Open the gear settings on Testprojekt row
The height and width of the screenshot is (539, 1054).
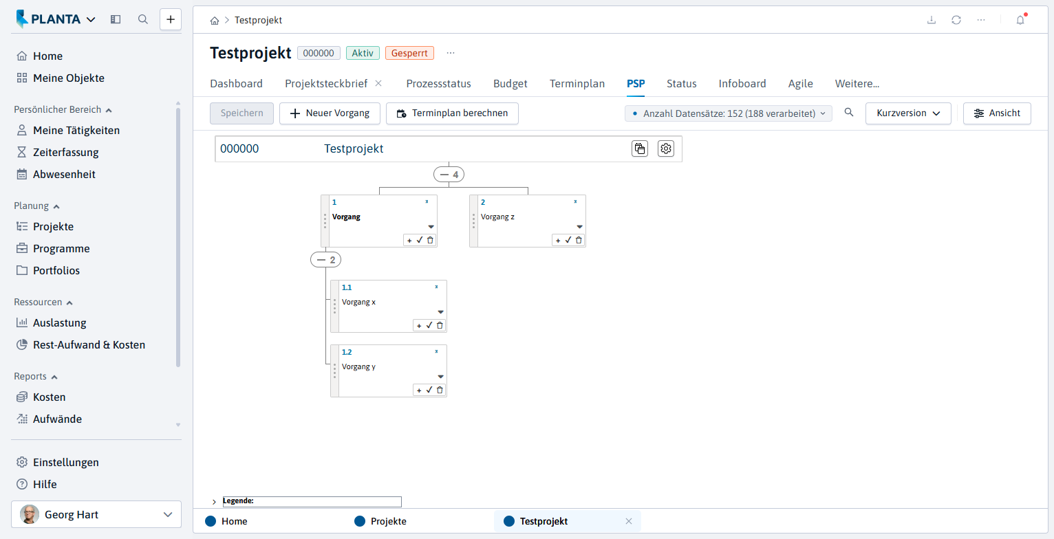coord(665,148)
